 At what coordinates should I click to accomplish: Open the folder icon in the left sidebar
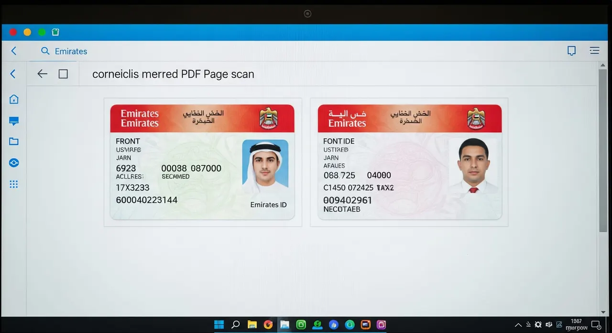point(14,141)
